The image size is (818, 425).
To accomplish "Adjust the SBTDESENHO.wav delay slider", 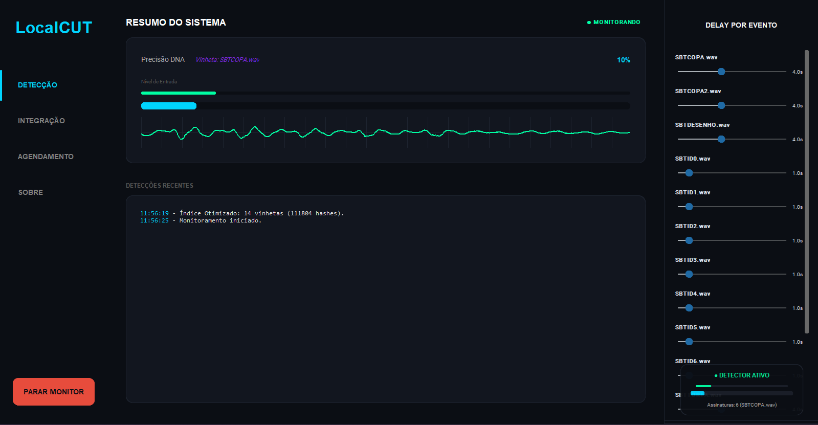I will point(732,139).
